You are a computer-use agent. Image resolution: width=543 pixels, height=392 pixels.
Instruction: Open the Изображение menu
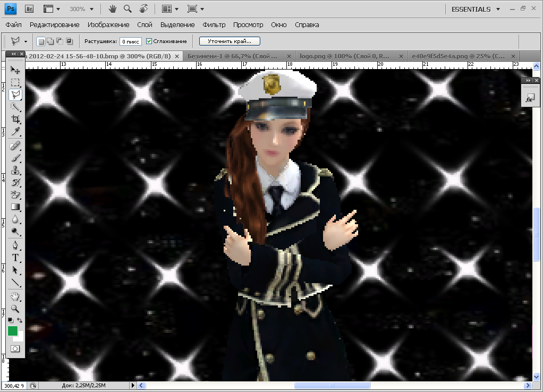[x=108, y=25]
